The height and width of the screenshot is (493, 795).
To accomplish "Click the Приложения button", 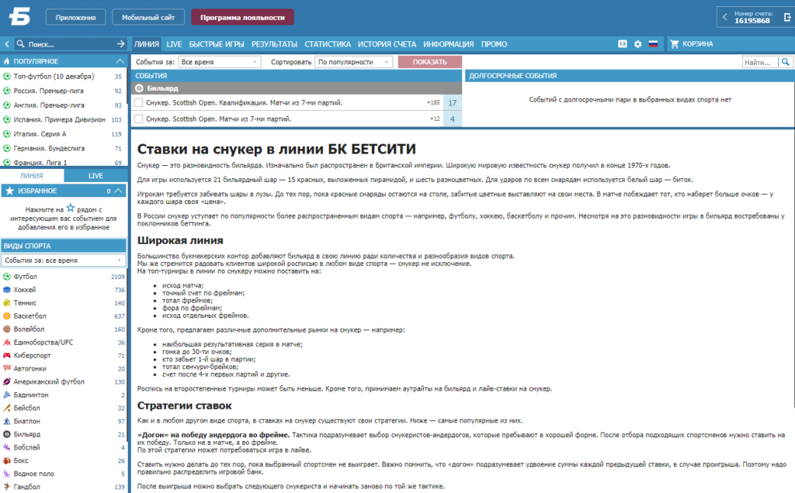I will [x=75, y=17].
